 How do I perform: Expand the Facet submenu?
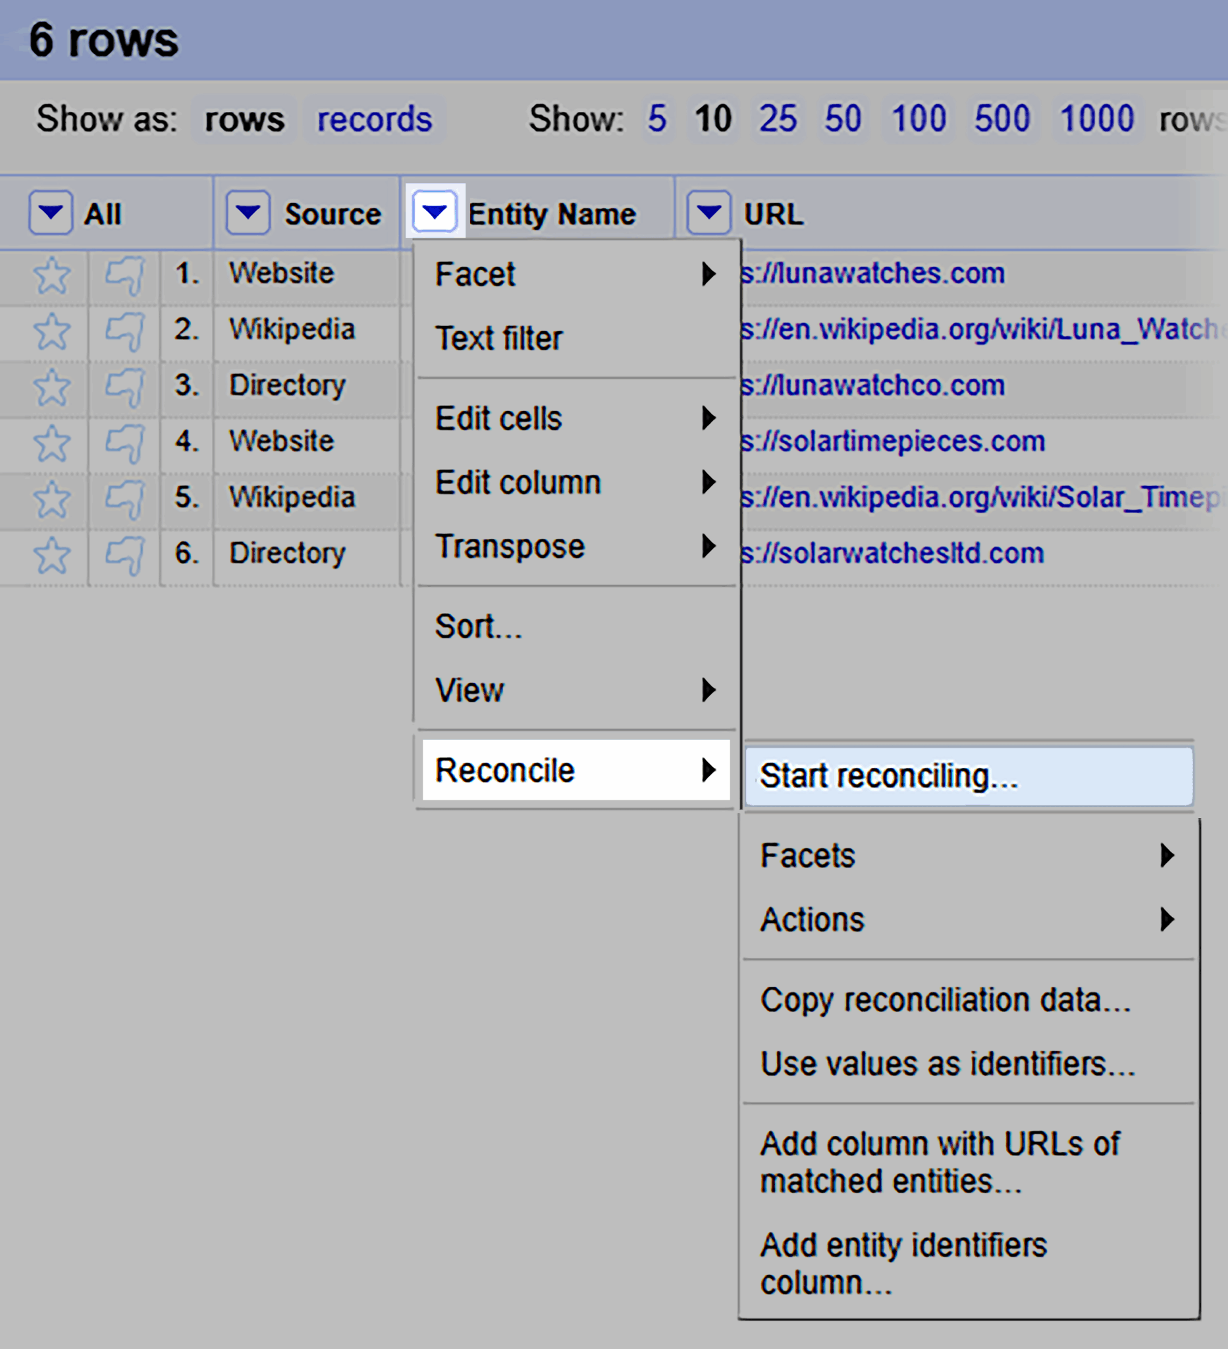pos(575,273)
